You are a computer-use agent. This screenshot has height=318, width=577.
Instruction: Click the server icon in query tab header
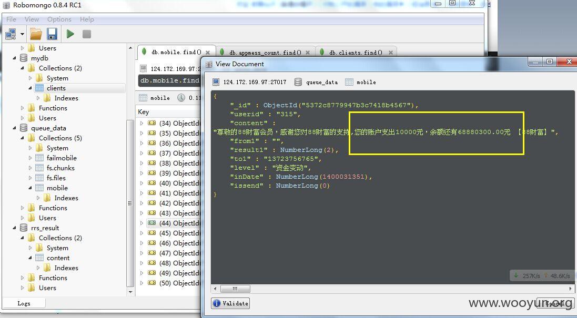click(144, 69)
